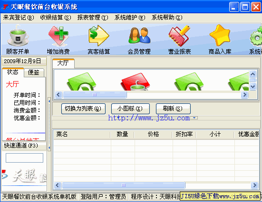Click the 优惠金额 label in status panel

coord(27,118)
